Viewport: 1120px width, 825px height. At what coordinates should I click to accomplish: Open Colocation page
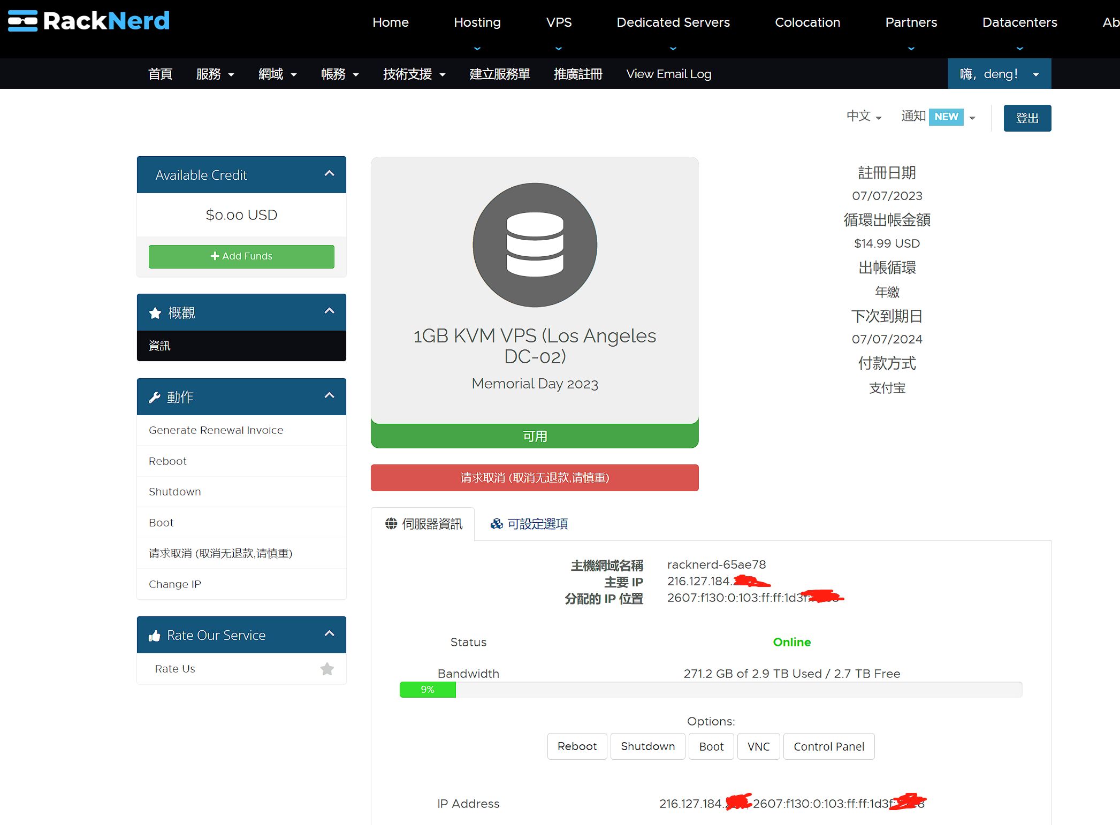point(807,22)
